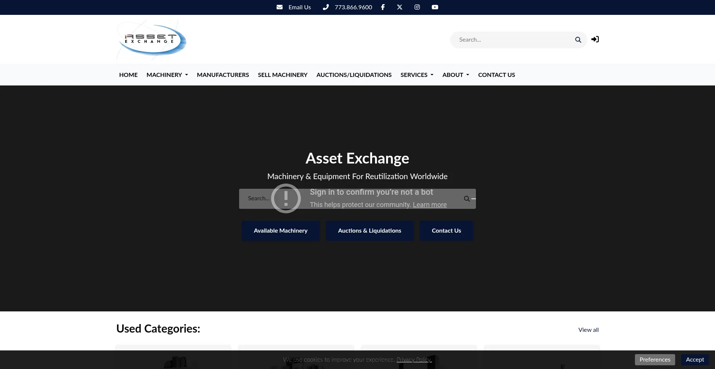Click the header search magnifier icon
This screenshot has height=369, width=715.
click(x=578, y=40)
